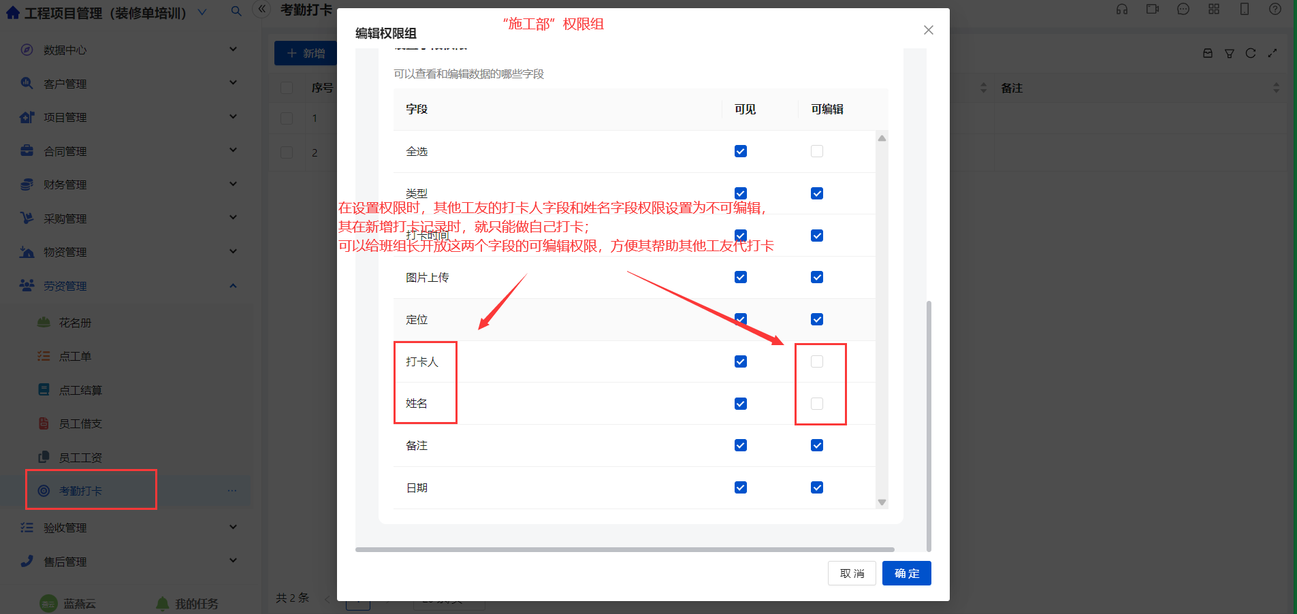Click the 确定 button
Screen dimensions: 1297x614
pyautogui.click(x=907, y=573)
